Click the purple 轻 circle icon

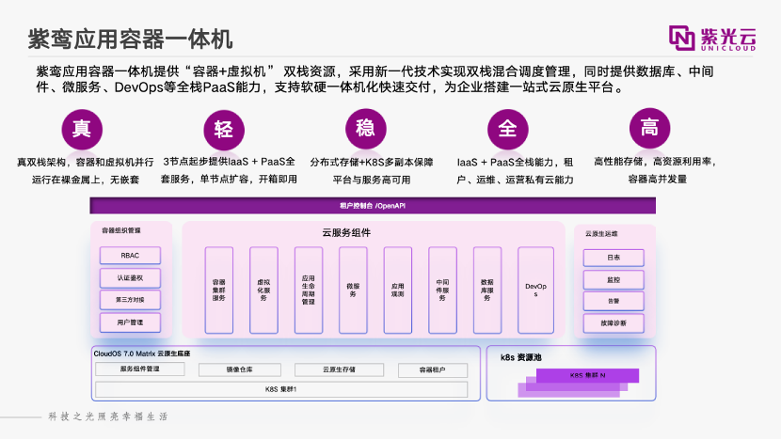223,129
